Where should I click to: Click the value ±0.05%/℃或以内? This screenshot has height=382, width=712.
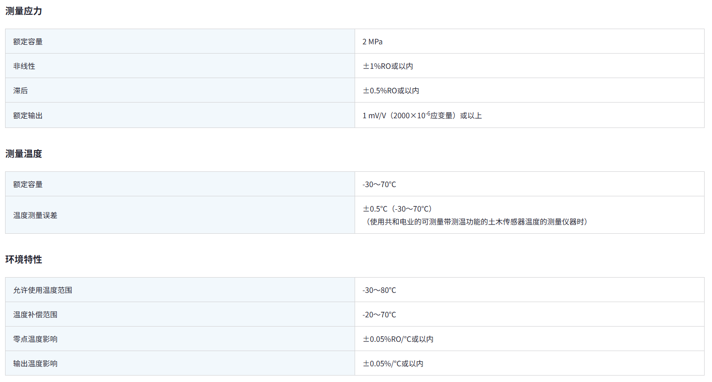pos(393,364)
